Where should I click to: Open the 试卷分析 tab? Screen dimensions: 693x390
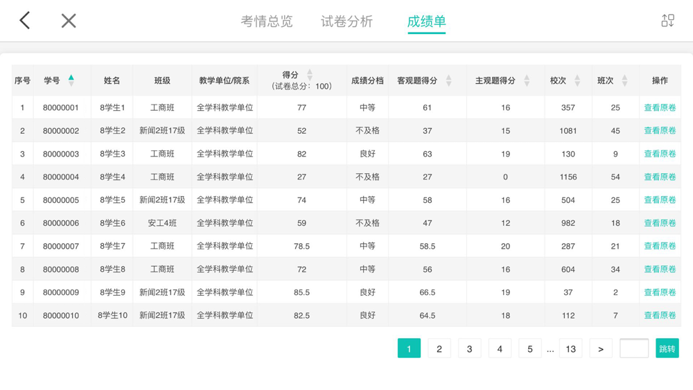click(x=346, y=21)
